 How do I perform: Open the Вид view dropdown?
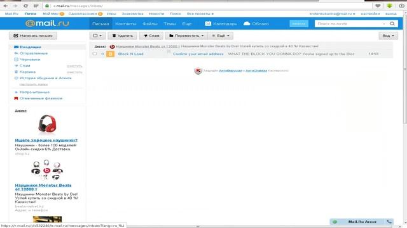(388, 35)
